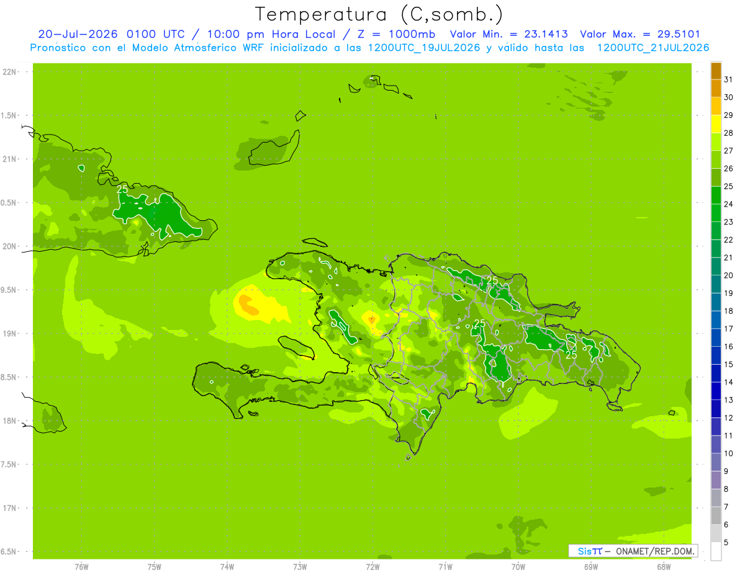Click the legend value 8
This screenshot has height=575, width=745.
[x=726, y=489]
